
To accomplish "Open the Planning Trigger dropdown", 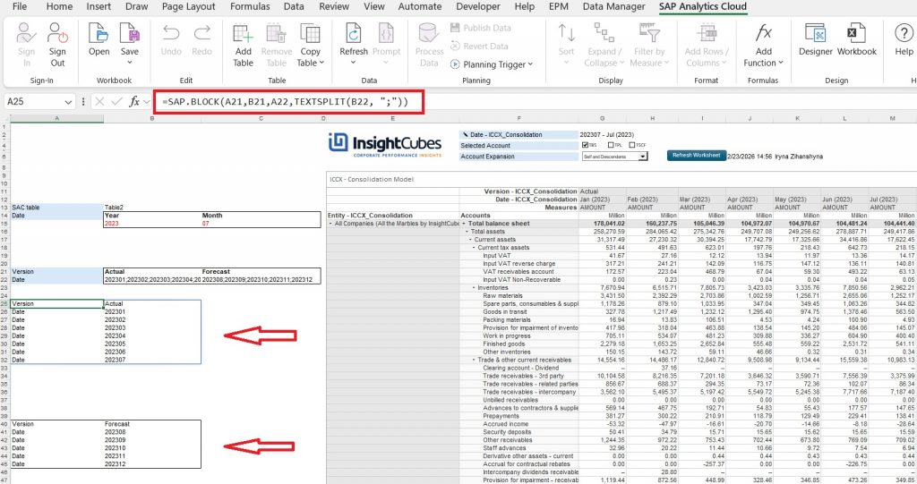I will click(x=530, y=64).
